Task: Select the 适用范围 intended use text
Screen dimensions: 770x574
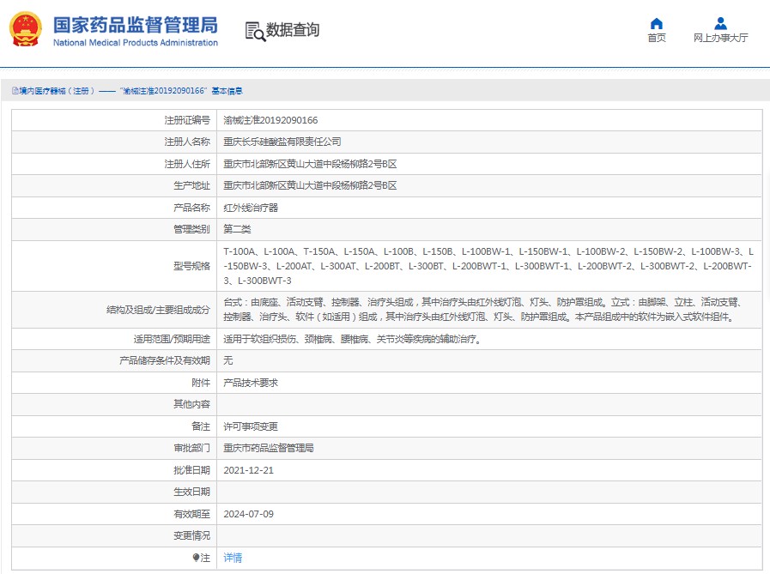Action: (353, 339)
